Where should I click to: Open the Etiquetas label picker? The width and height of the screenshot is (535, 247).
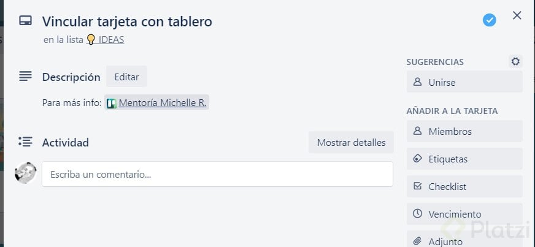coord(464,159)
